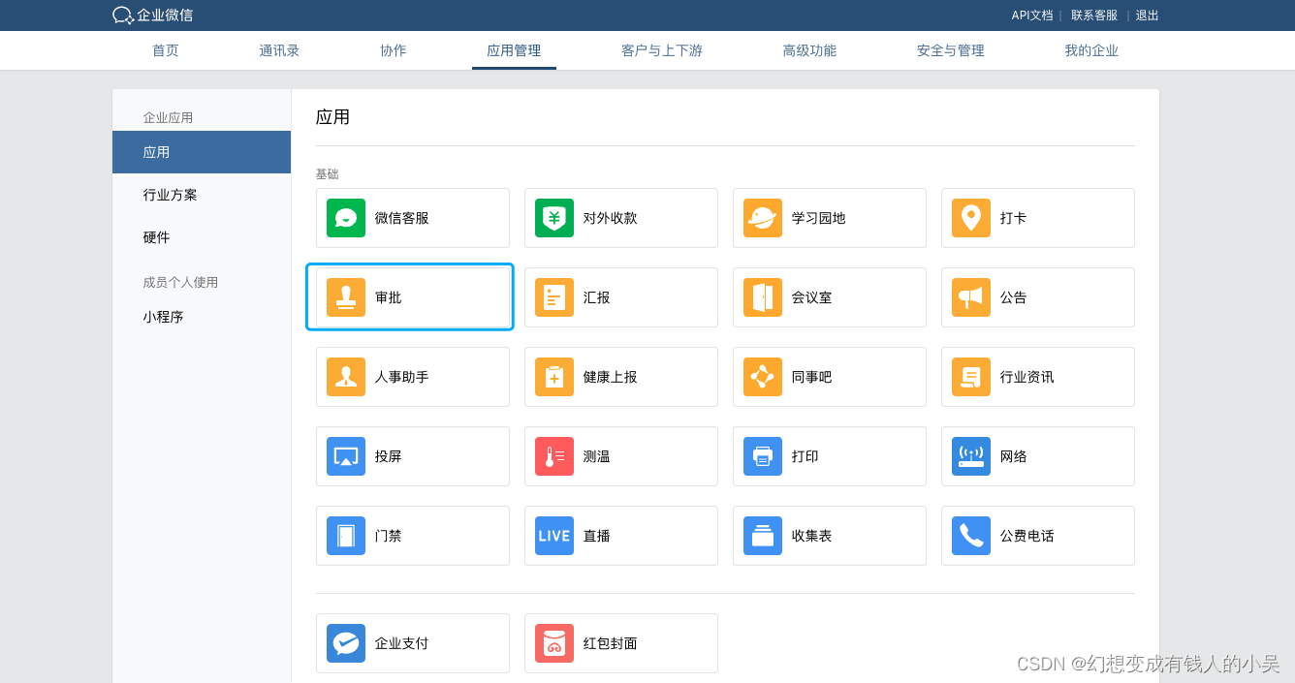Viewport: 1295px width, 683px height.
Task: Select 应用 in the sidebar
Action: pyautogui.click(x=202, y=152)
